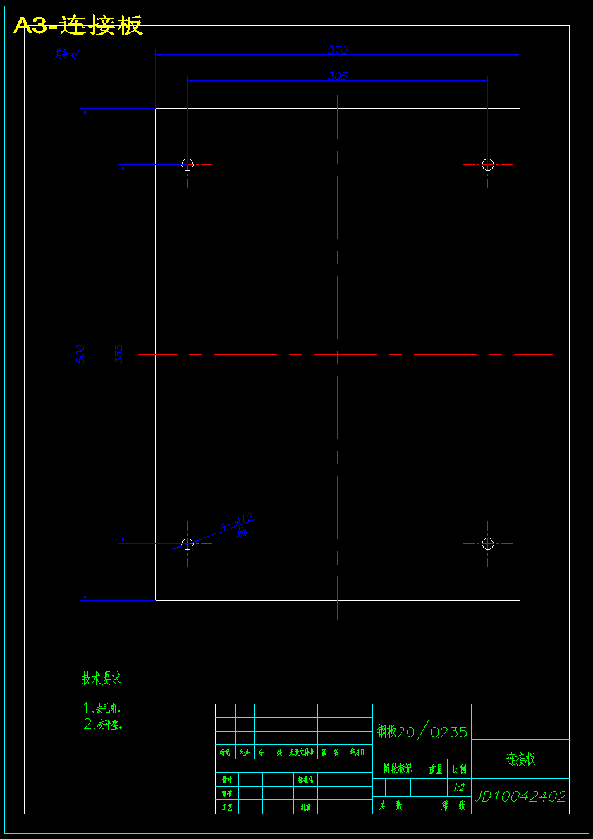Click the '审核' row label
This screenshot has height=839, width=593.
tap(227, 793)
